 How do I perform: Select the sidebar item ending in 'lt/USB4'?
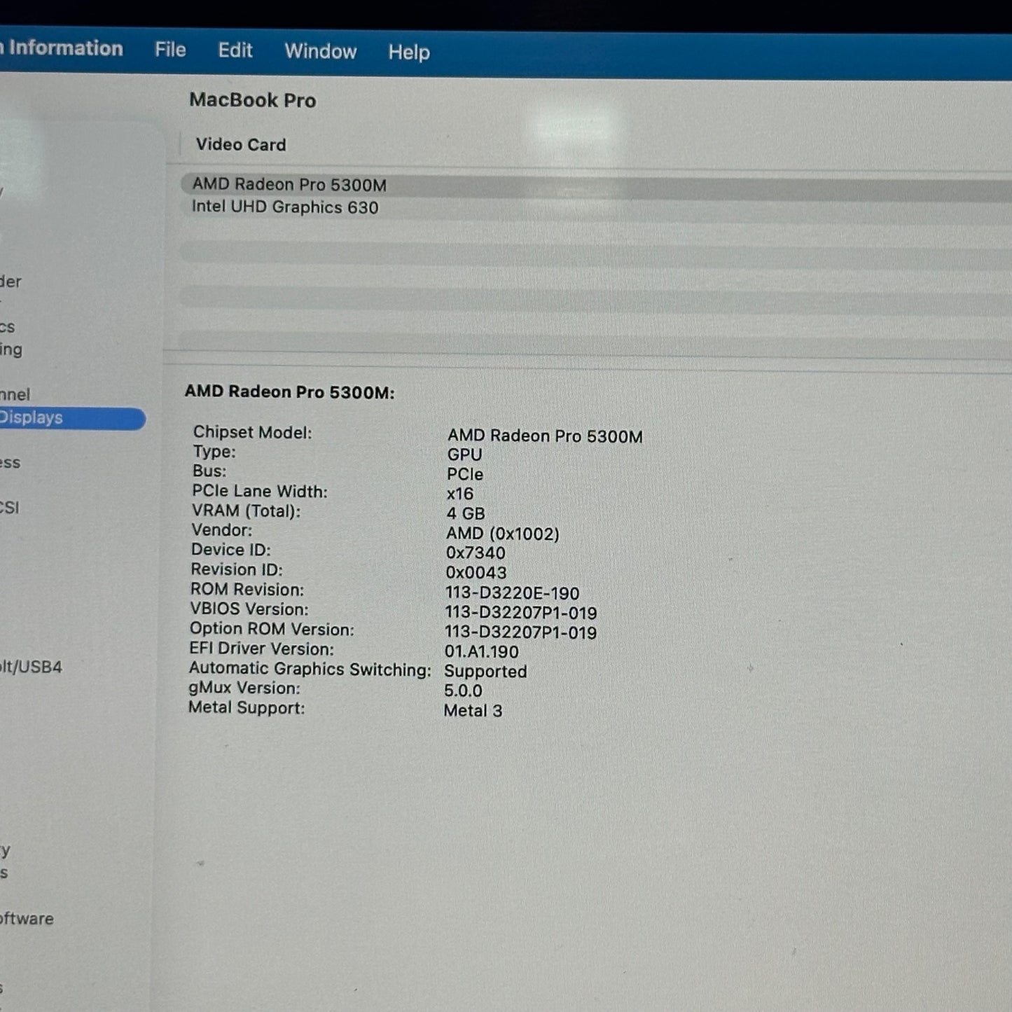(x=31, y=667)
